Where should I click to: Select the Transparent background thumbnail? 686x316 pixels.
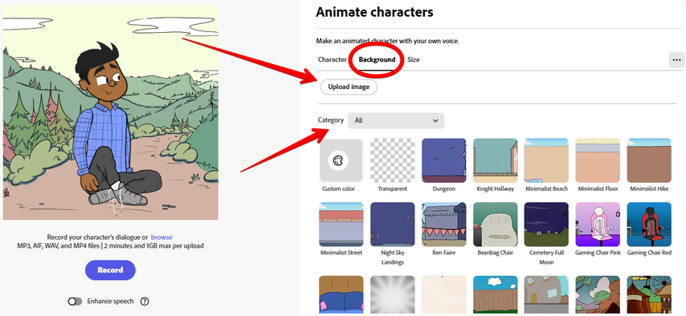pos(393,160)
